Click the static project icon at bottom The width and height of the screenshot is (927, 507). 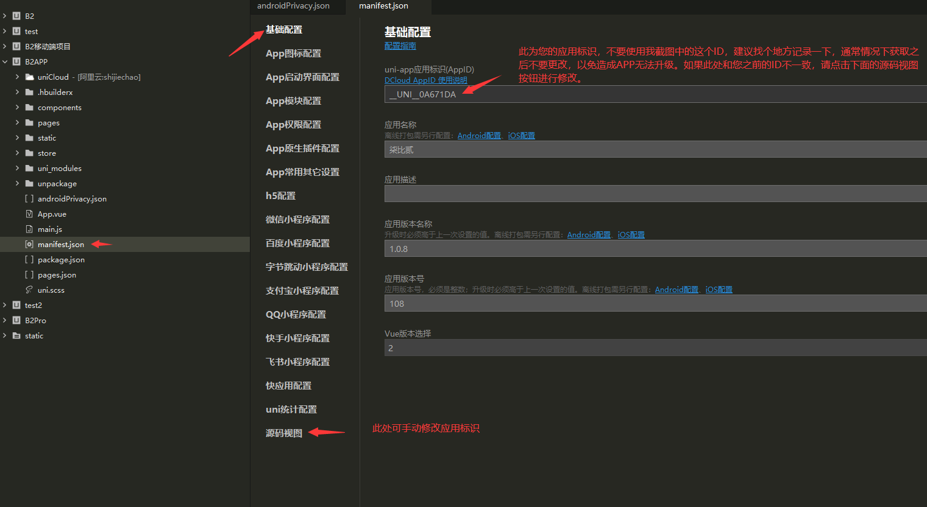point(16,336)
